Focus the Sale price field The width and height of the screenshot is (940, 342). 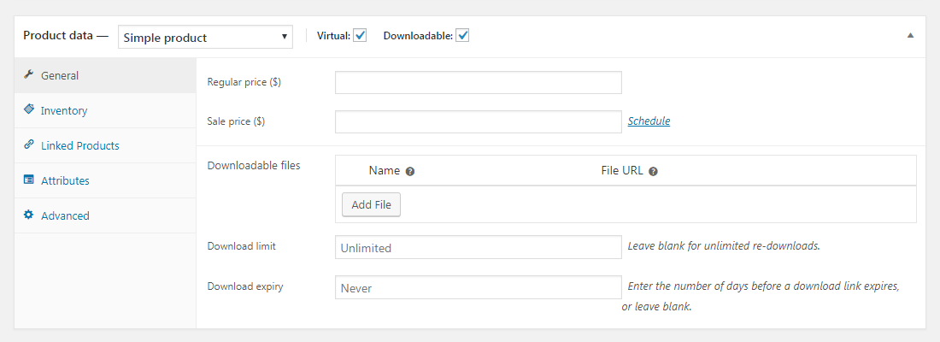click(x=479, y=121)
